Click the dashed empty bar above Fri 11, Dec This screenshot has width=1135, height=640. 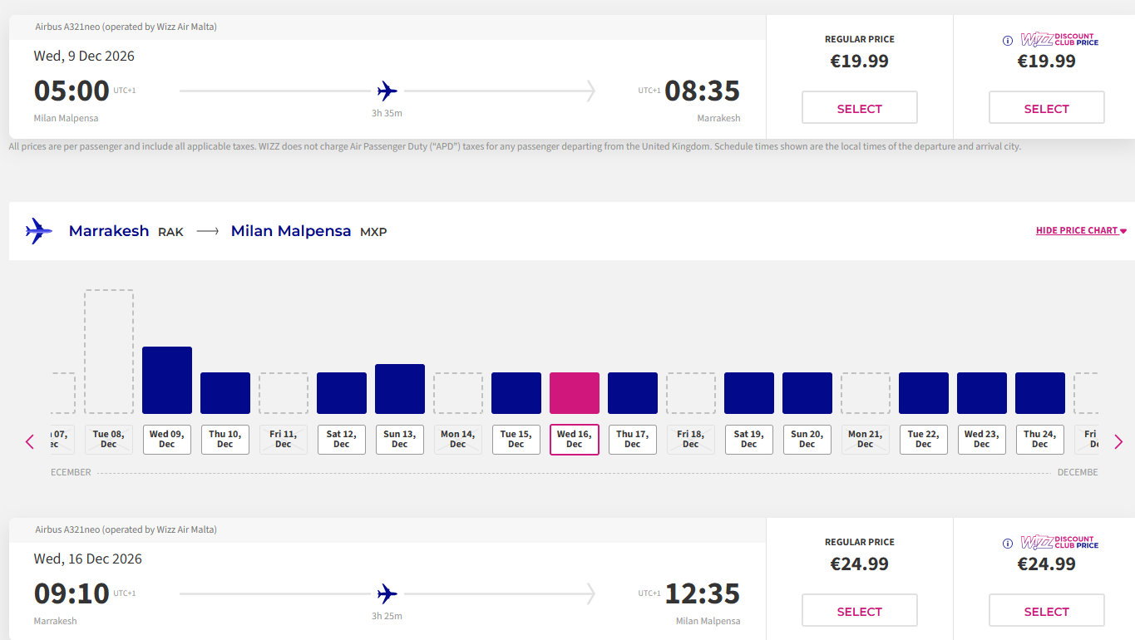(x=284, y=393)
